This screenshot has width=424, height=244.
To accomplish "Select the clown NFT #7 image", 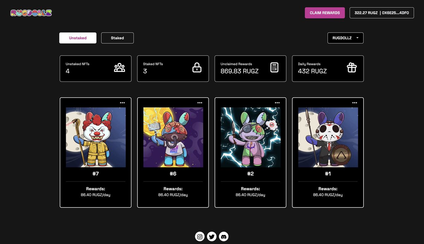I will [x=96, y=137].
